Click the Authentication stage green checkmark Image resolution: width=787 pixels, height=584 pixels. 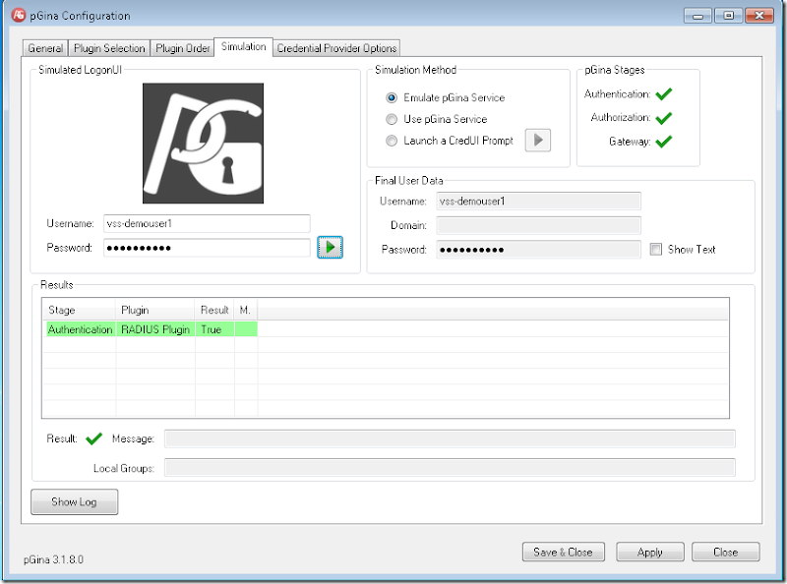click(x=663, y=93)
